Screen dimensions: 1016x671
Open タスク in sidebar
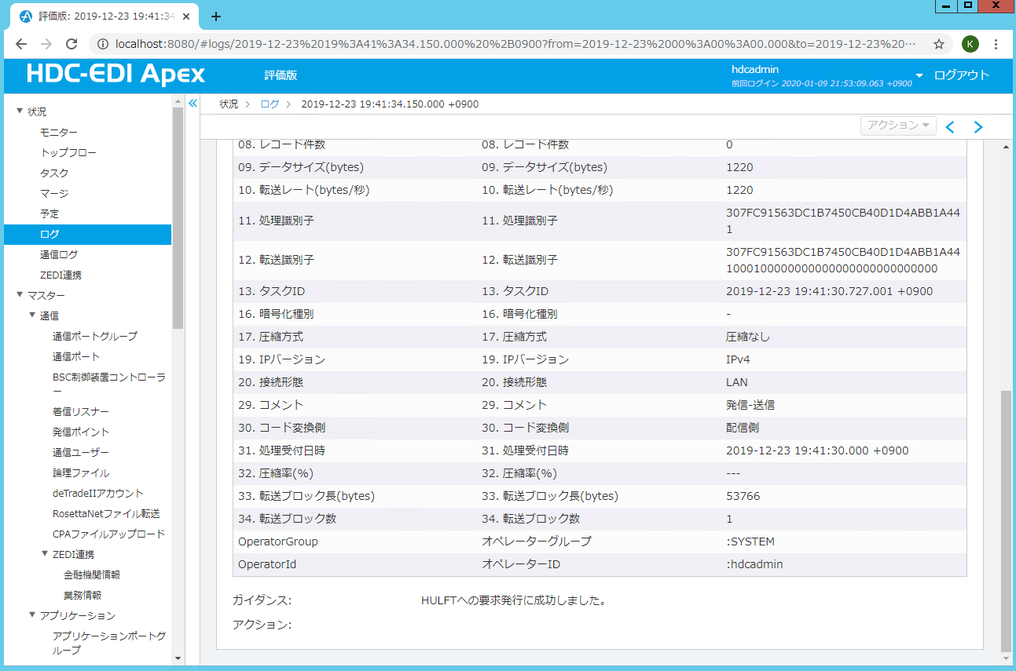click(54, 173)
